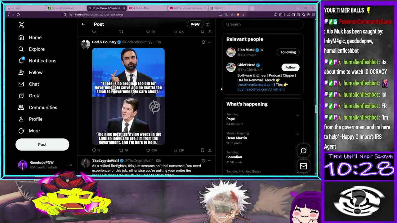Open Communities in sidebar
397x223 pixels.
click(x=38, y=107)
